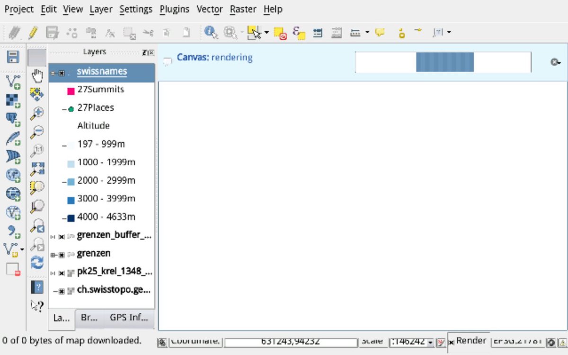Activate the Identify Features tool
This screenshot has width=568, height=355.
pyautogui.click(x=211, y=33)
